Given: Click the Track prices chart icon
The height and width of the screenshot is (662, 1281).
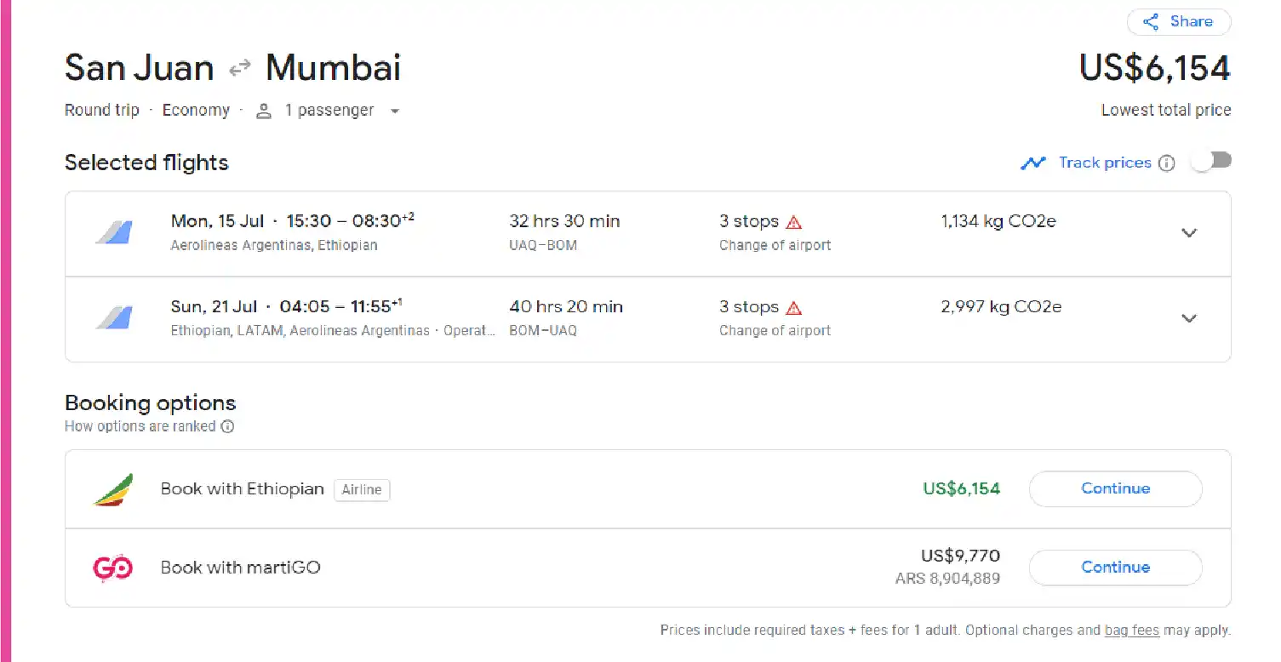Looking at the screenshot, I should click(1033, 163).
